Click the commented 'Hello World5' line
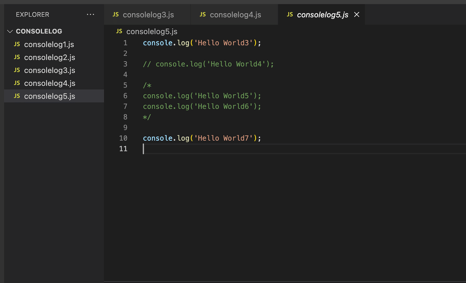The width and height of the screenshot is (466, 283). point(202,96)
